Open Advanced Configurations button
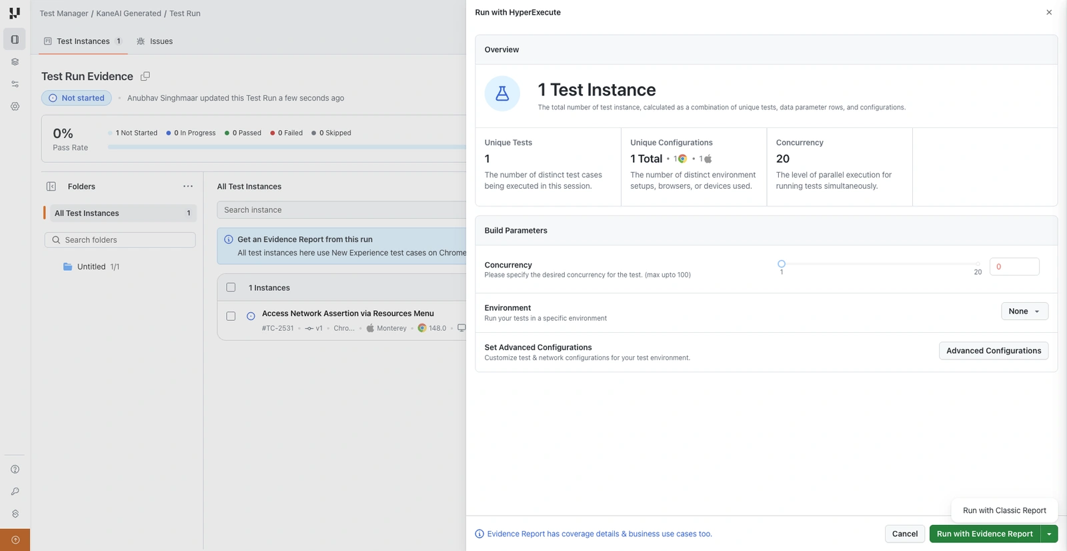This screenshot has width=1067, height=551. pos(994,351)
